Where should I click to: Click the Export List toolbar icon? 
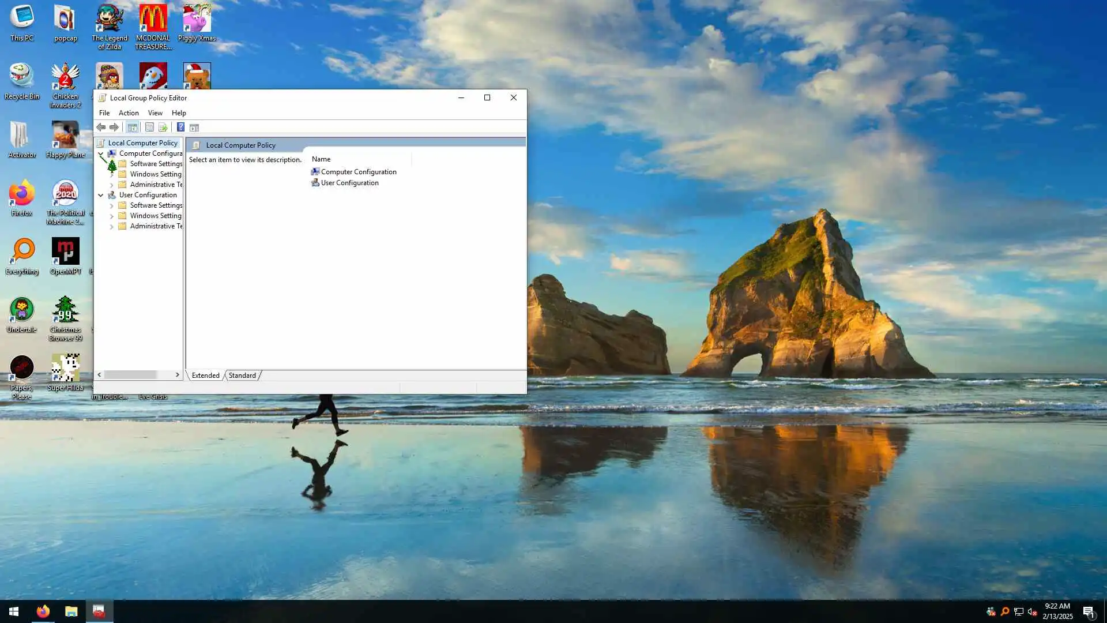click(x=163, y=127)
